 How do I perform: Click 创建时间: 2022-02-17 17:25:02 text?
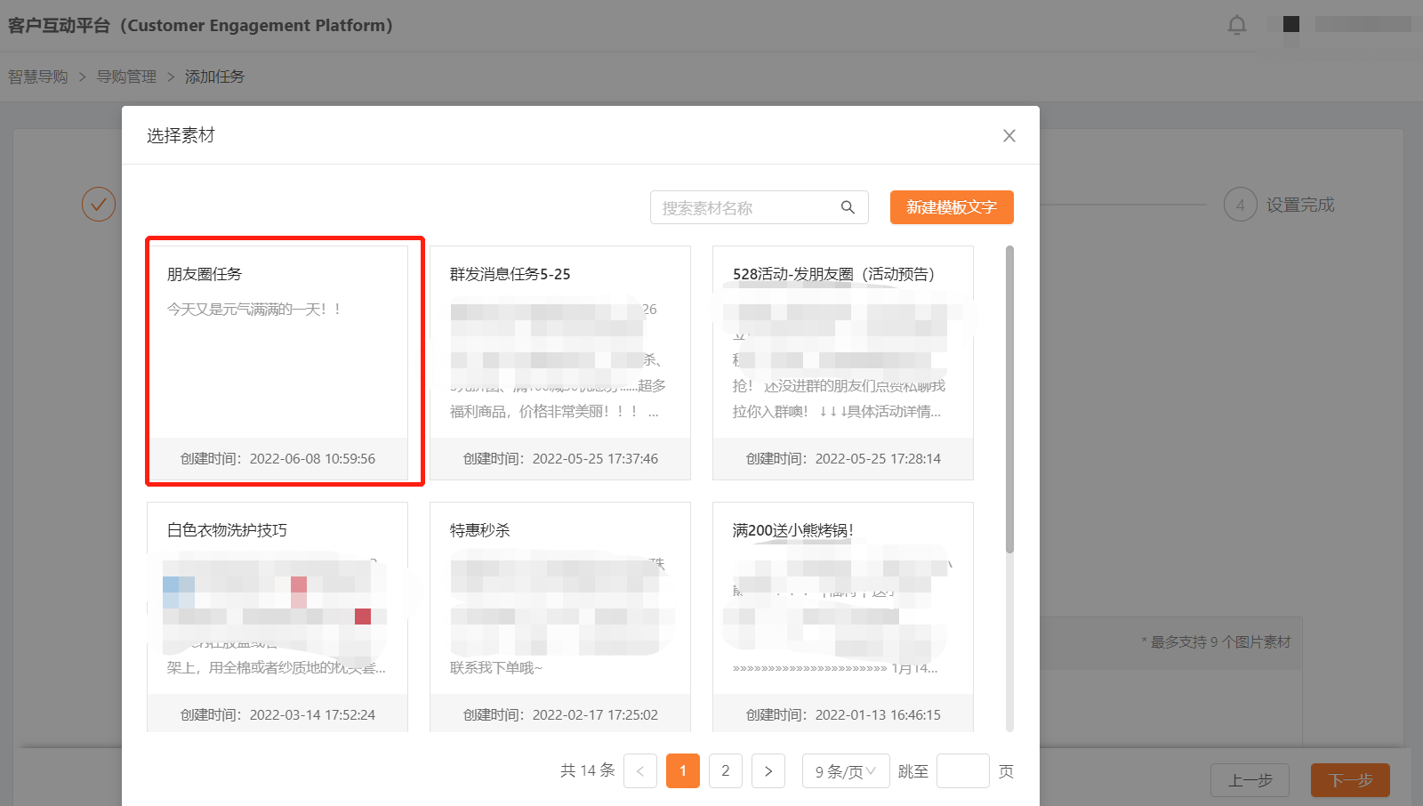point(560,715)
